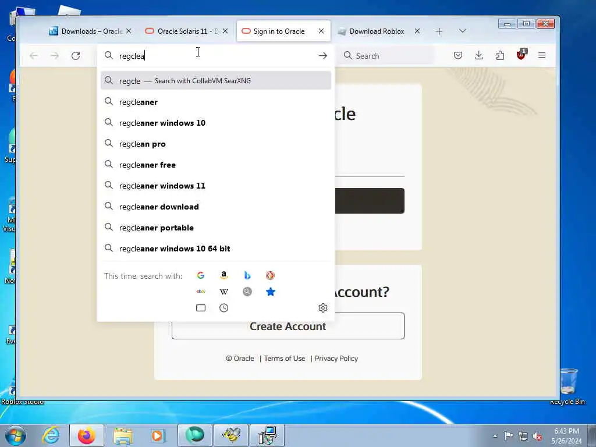This screenshot has width=596, height=447.
Task: Click the dark sign-in button
Action: [x=370, y=201]
